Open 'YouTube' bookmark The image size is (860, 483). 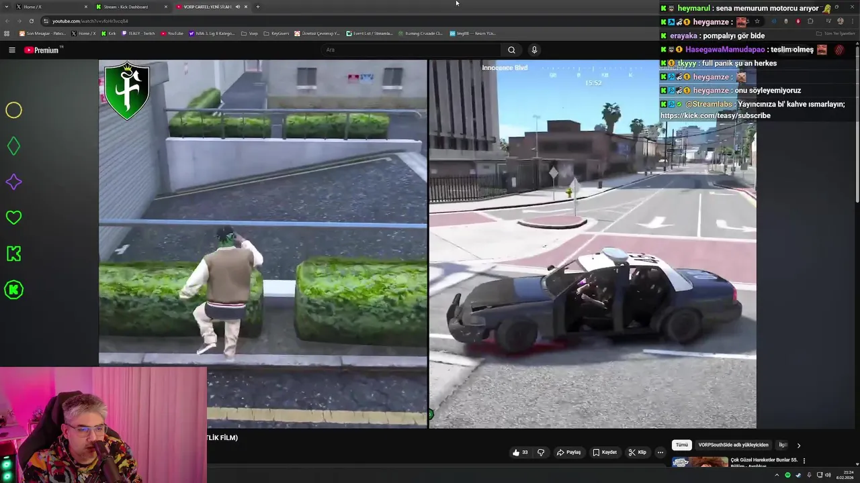tap(172, 34)
